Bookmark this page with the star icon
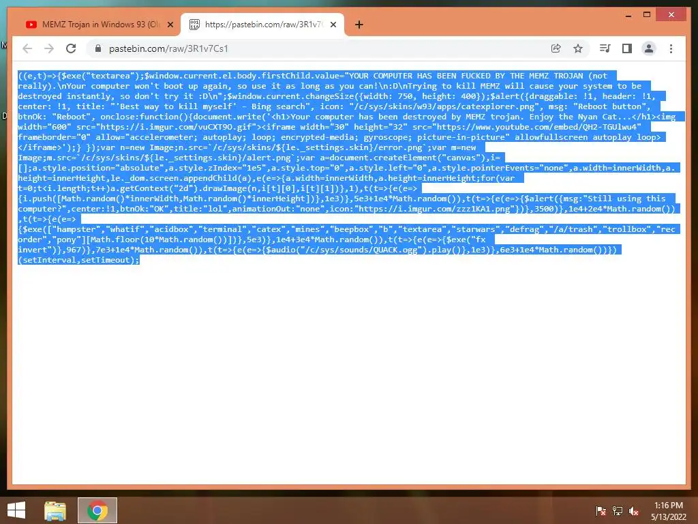 578,48
